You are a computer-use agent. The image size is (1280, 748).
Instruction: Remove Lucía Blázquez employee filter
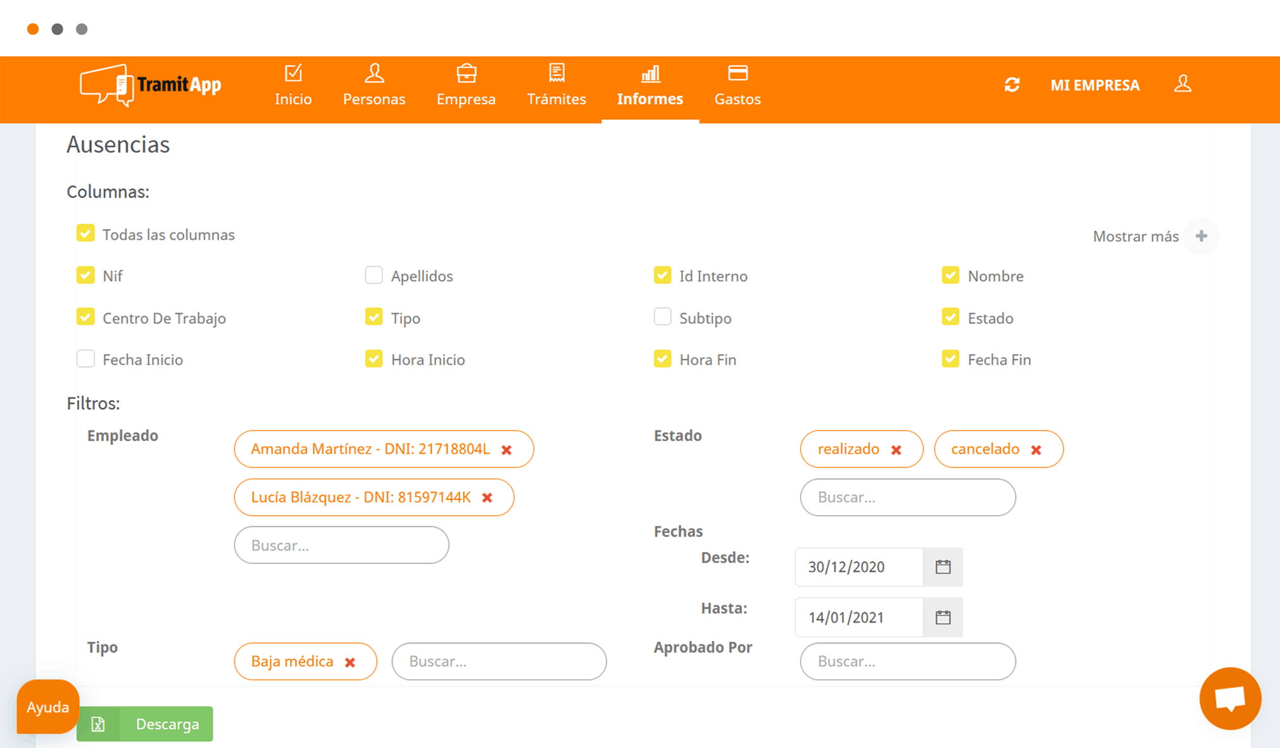coord(487,498)
